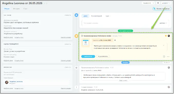Click the 'Бизнес-процессы' button
174x94 pixels.
coord(162,9)
